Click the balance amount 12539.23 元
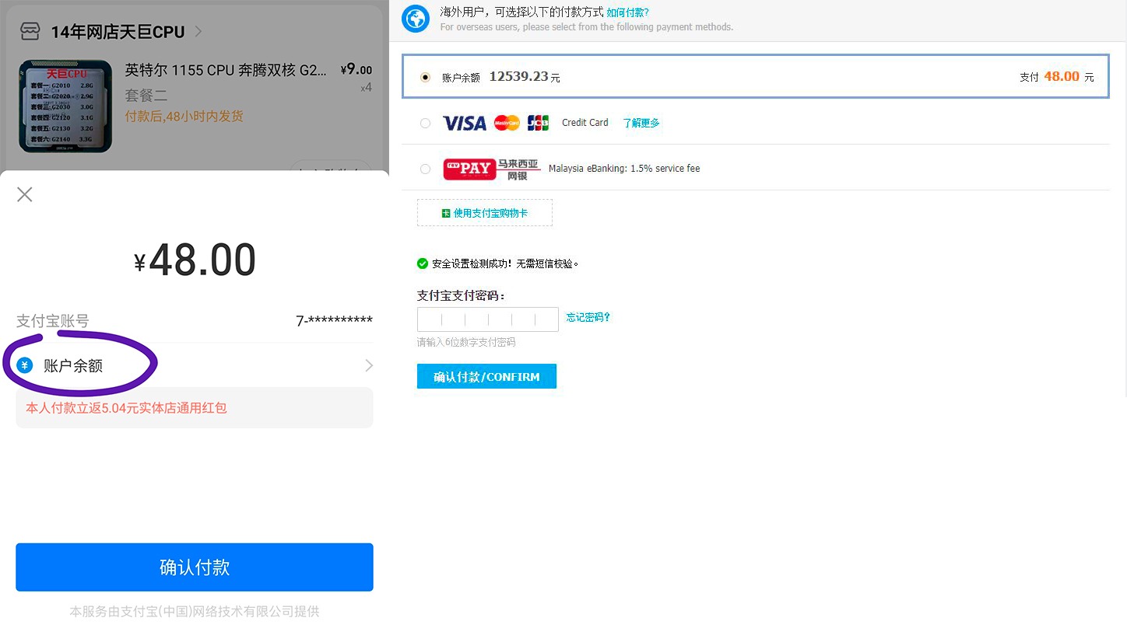 coord(525,77)
